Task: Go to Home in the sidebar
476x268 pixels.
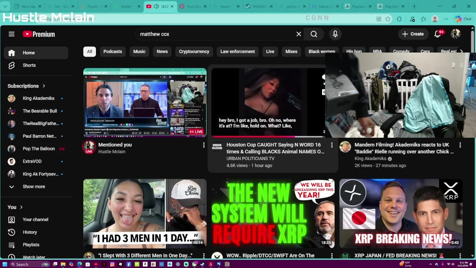Action: [36, 52]
